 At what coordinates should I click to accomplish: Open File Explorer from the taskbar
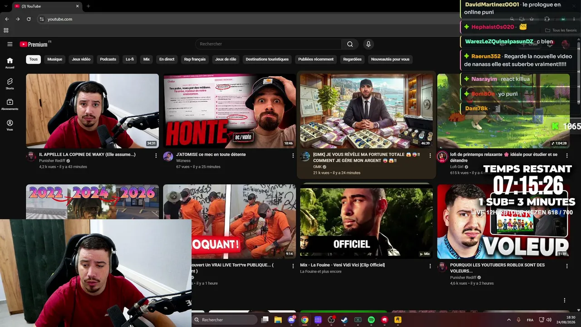tap(278, 320)
